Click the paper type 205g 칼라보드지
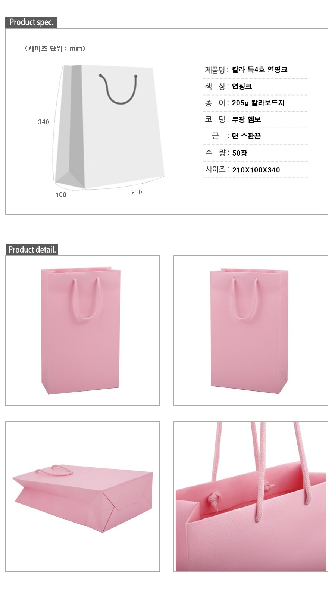The image size is (335, 602). tap(258, 103)
